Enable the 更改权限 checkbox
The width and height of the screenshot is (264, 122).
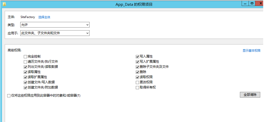pyautogui.click(x=137, y=82)
